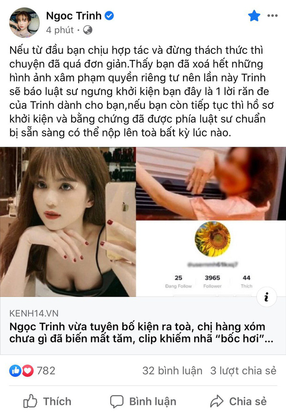Click the Chia sẻ share button
This screenshot has height=415, width=286.
click(238, 401)
